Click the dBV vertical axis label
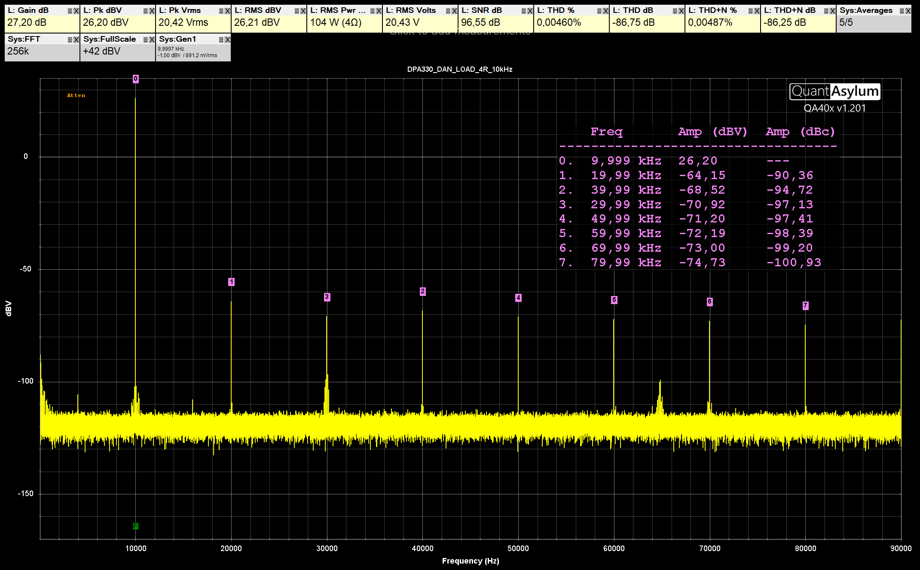This screenshot has width=920, height=570. tap(8, 308)
